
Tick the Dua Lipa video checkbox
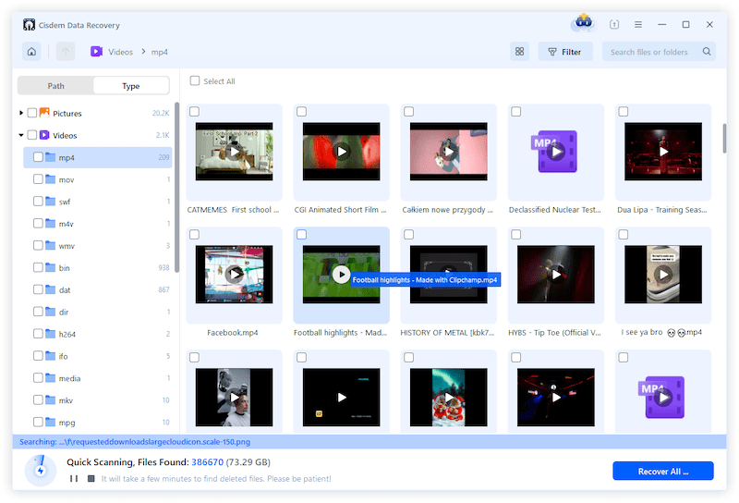coord(623,111)
